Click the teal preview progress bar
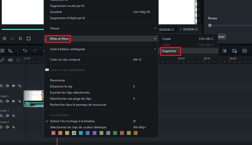Screen dimensions: 252x145 [x=23, y=29]
